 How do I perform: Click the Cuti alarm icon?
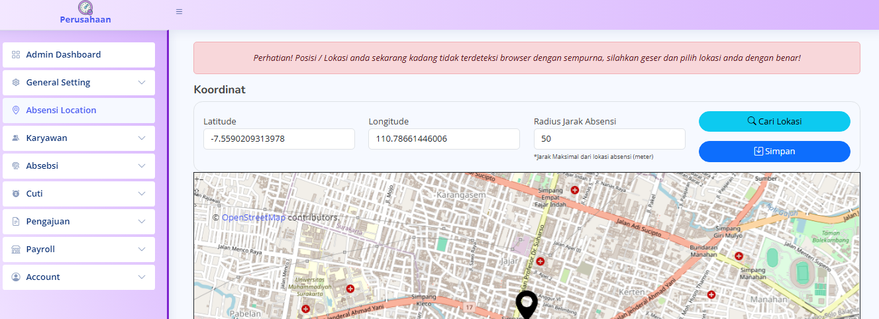16,194
